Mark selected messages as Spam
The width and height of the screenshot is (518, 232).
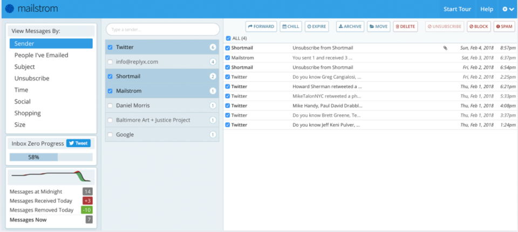point(504,26)
